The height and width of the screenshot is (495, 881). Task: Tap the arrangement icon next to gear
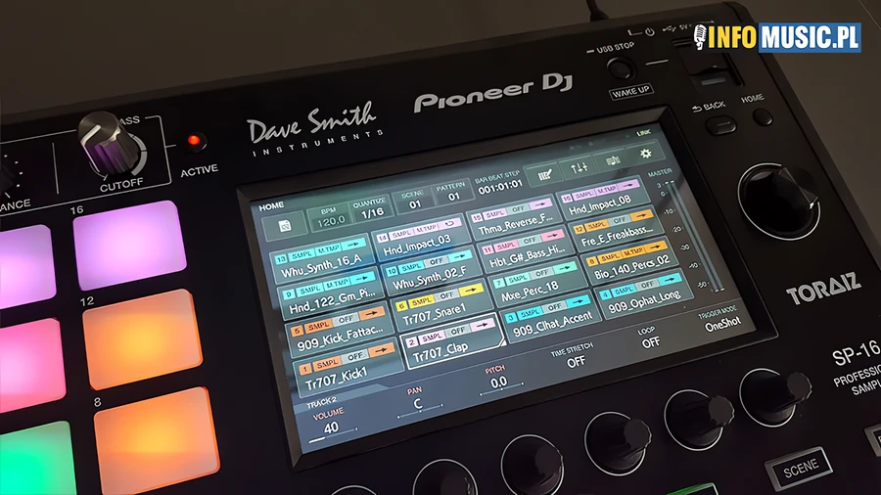[x=613, y=160]
